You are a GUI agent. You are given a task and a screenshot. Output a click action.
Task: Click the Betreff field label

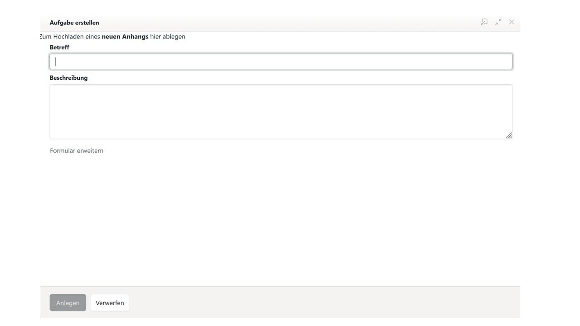click(59, 47)
